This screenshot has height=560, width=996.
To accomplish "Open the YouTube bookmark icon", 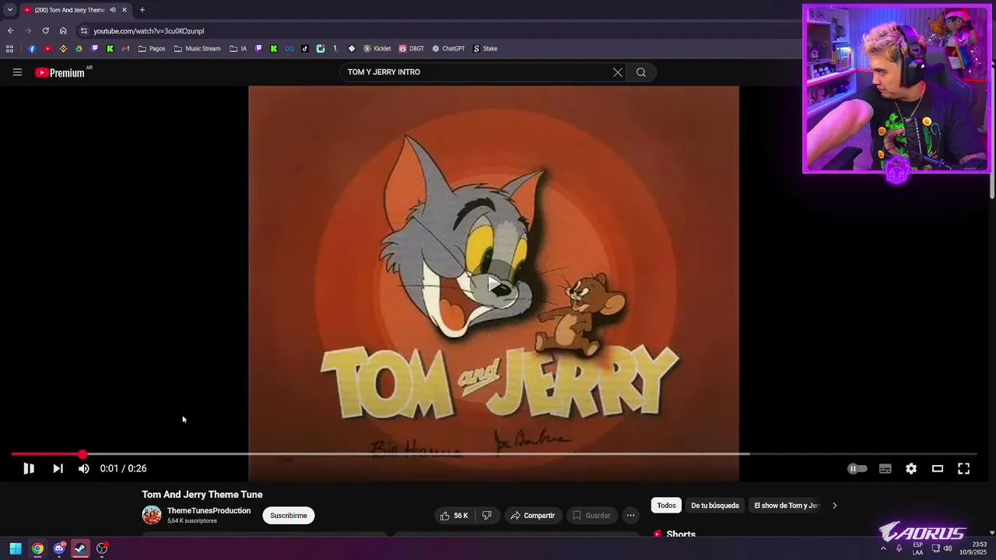I will [47, 48].
